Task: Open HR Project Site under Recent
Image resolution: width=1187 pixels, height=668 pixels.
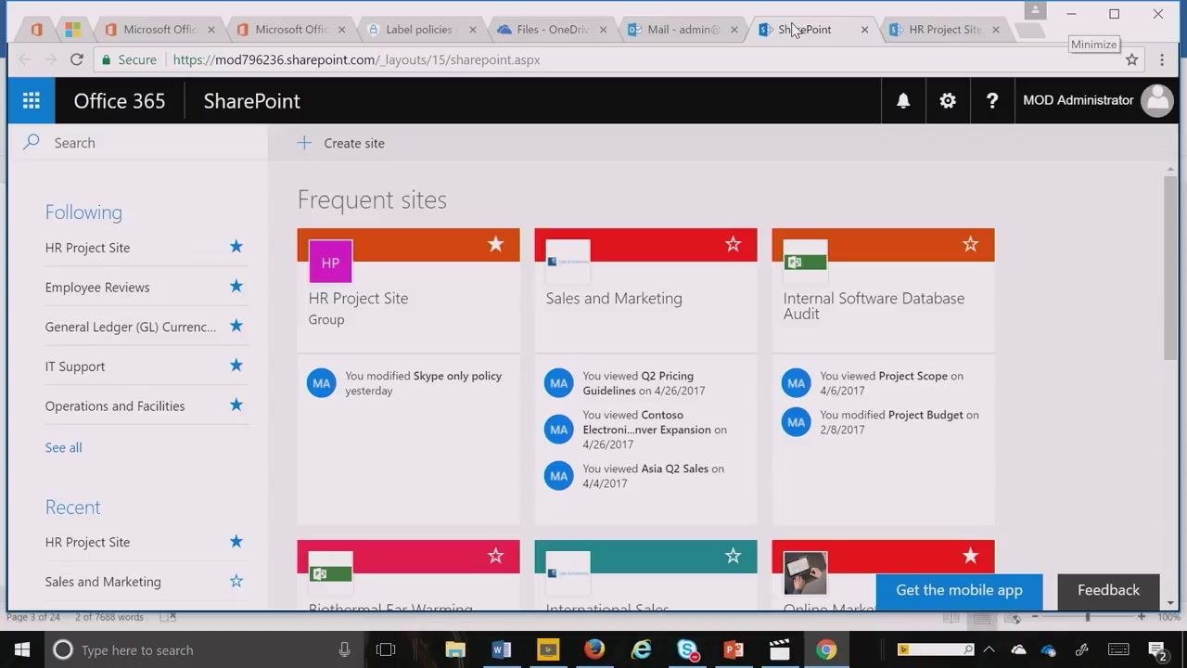Action: click(x=87, y=542)
